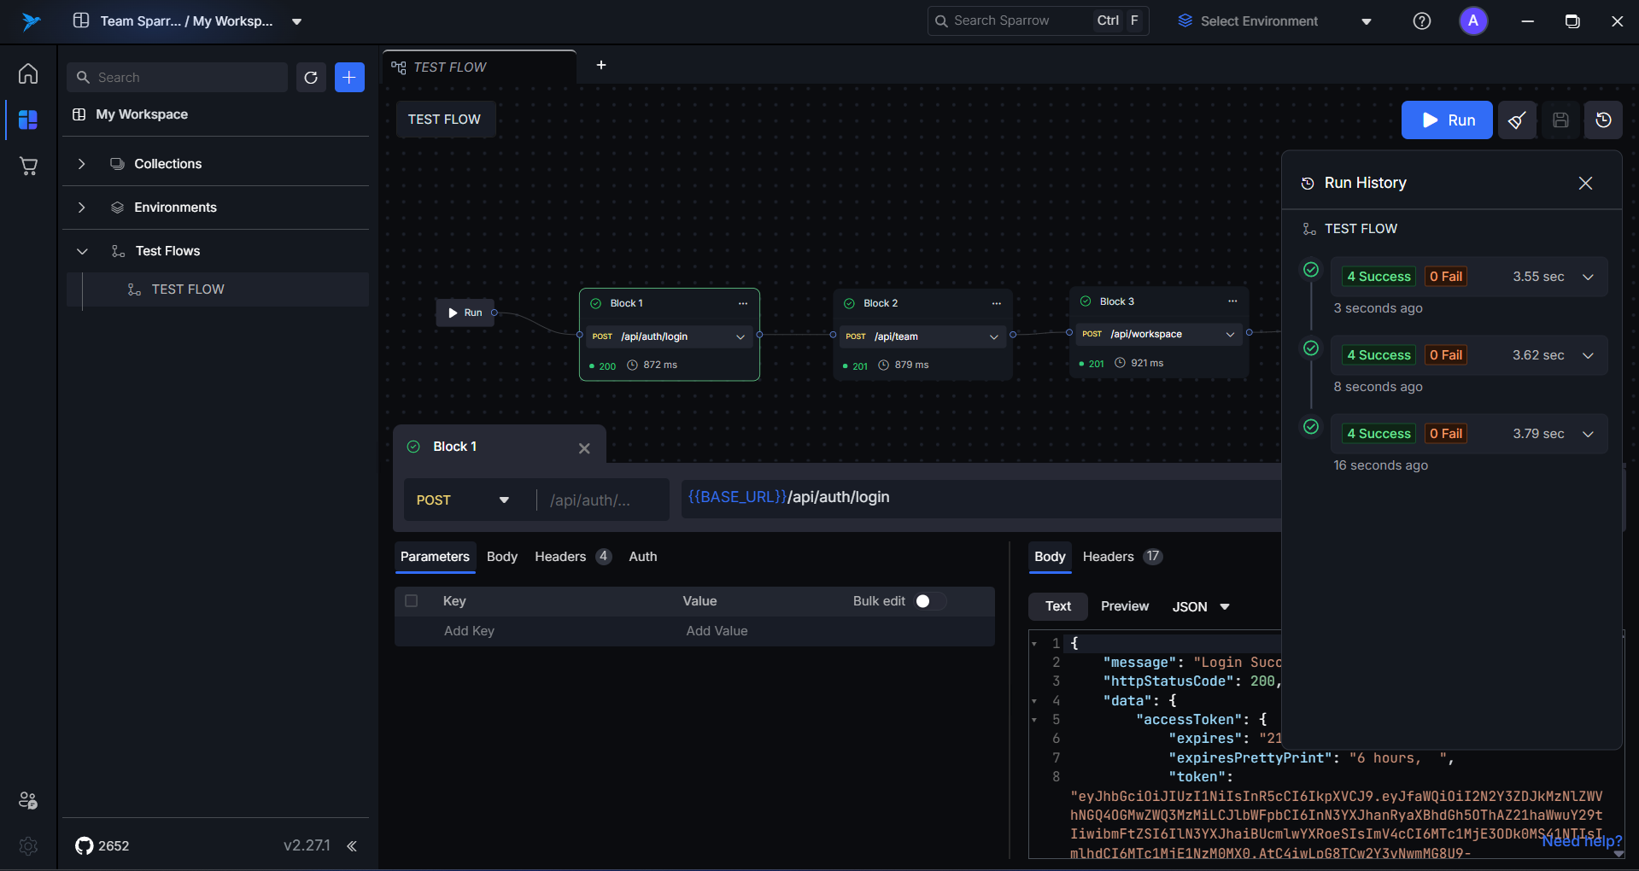This screenshot has width=1639, height=871.
Task: Fold JSON line 4 data object
Action: click(x=1034, y=701)
